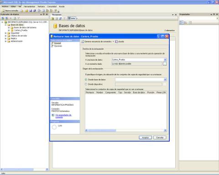Click the A un momento dado text field
Screen dimensions: 219x175
click(137, 64)
